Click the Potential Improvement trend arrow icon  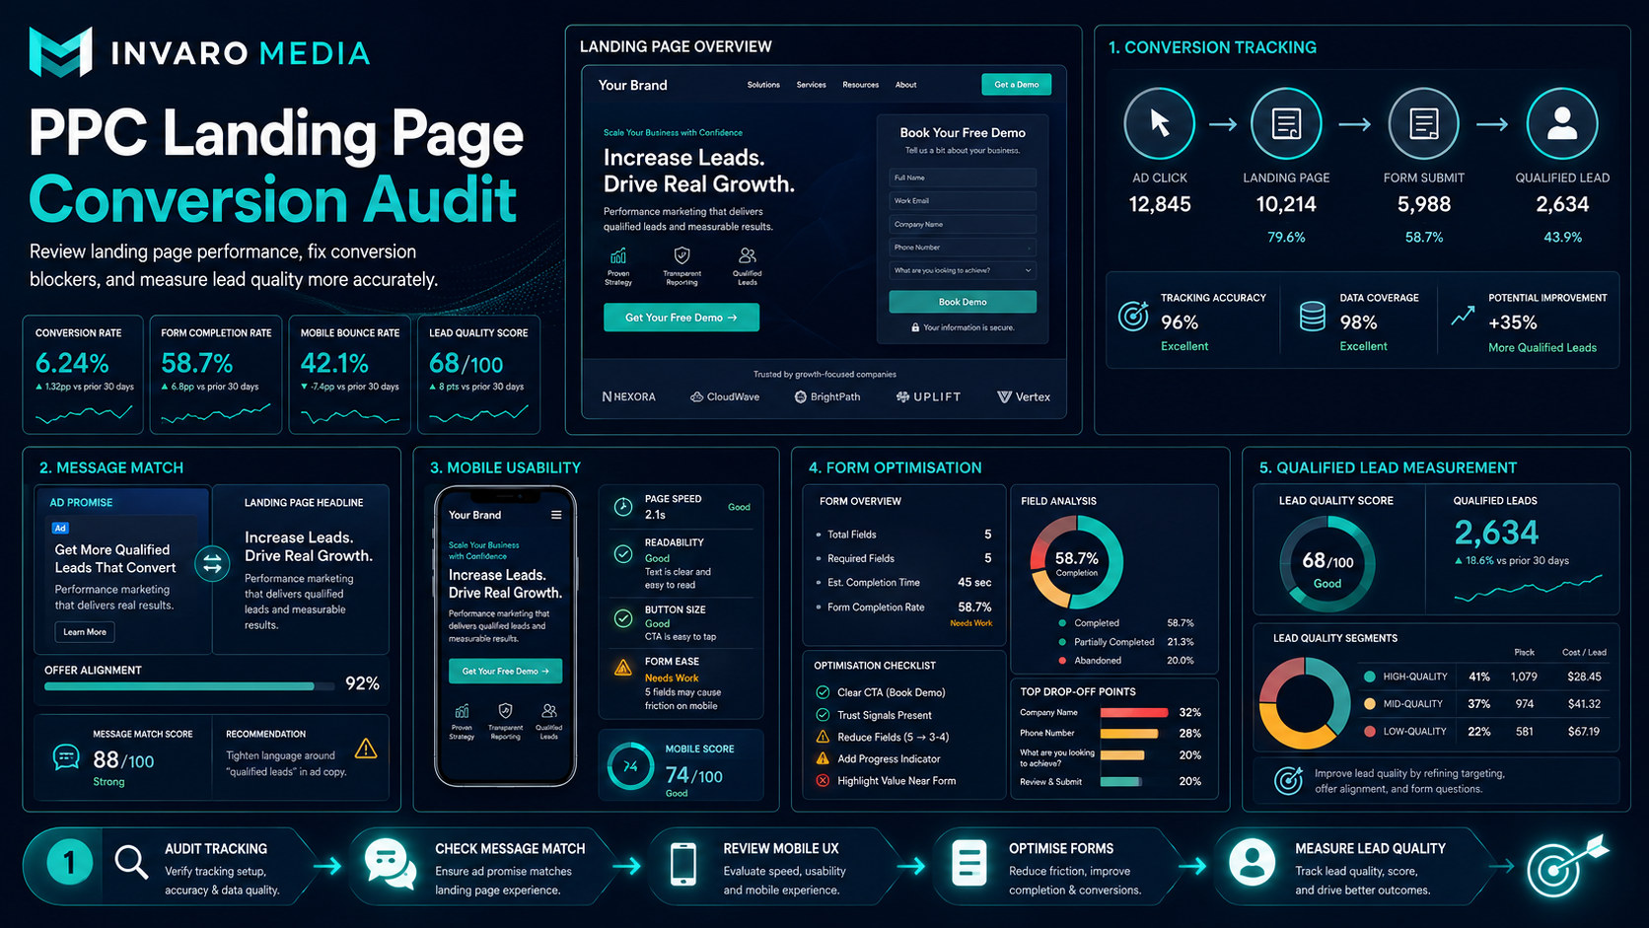click(1464, 316)
